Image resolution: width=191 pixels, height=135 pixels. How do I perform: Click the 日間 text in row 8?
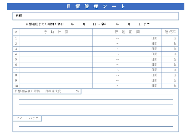(x=154, y=75)
